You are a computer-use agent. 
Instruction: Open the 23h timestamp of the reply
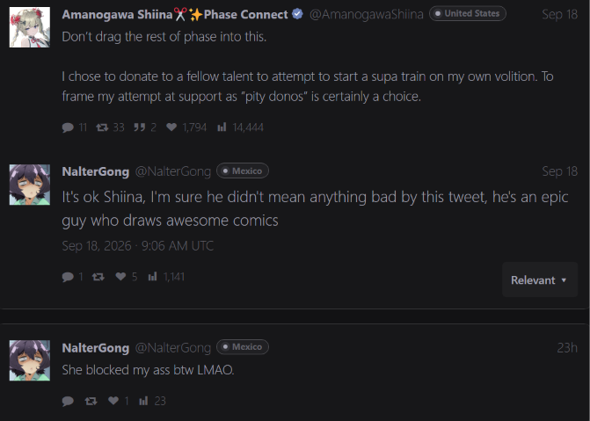click(567, 348)
